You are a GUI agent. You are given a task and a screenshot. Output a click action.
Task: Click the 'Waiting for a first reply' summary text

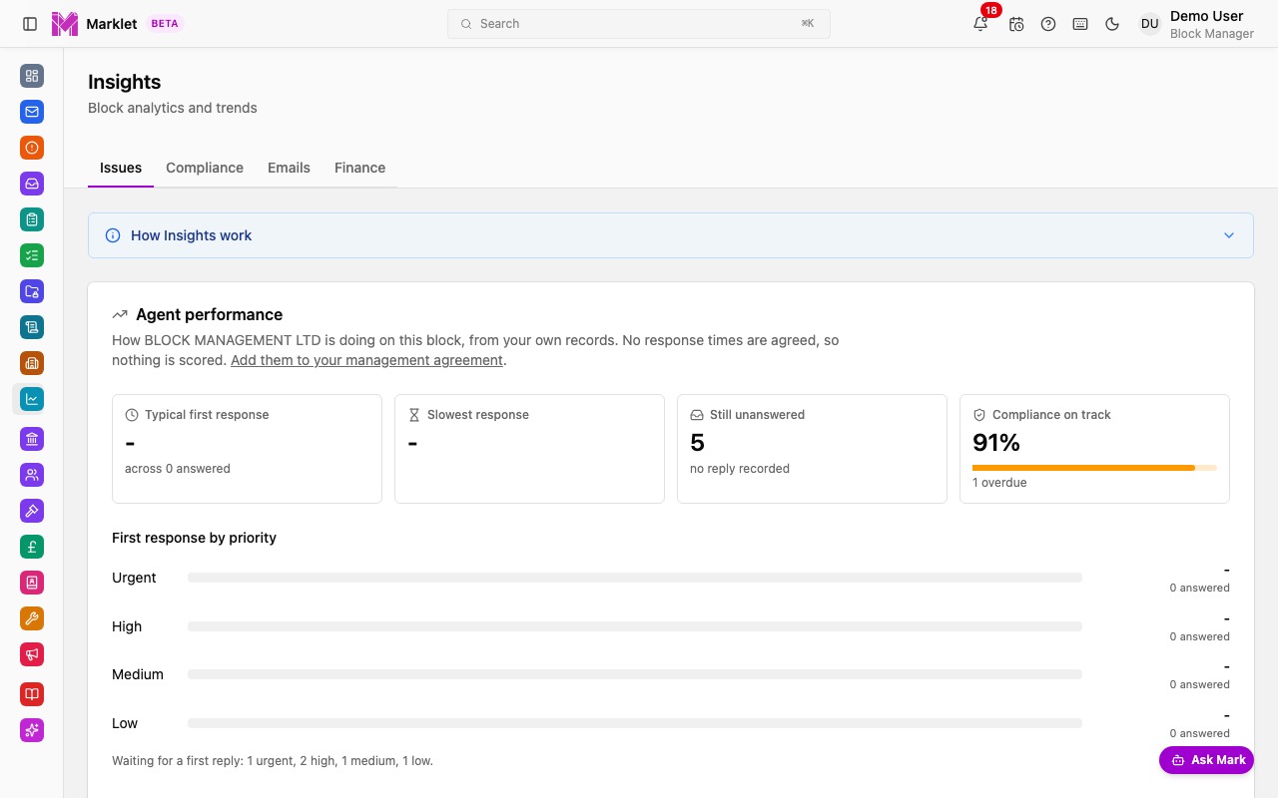(x=273, y=761)
